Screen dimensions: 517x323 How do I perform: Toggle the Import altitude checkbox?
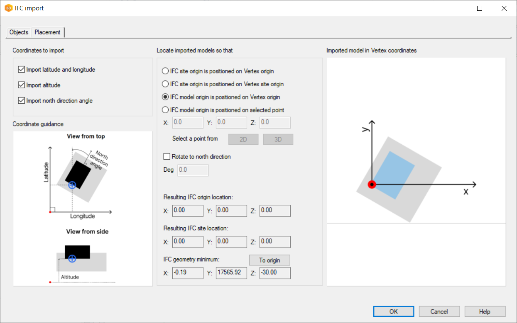coord(22,85)
